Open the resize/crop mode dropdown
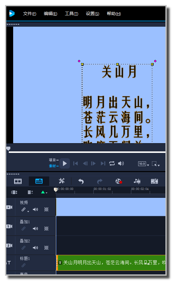Screen dimensions: 172x281 point(155,164)
